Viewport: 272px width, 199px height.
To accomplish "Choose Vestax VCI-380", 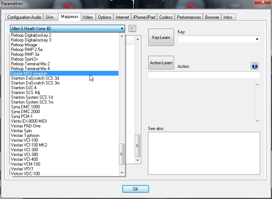I will [x=64, y=155].
